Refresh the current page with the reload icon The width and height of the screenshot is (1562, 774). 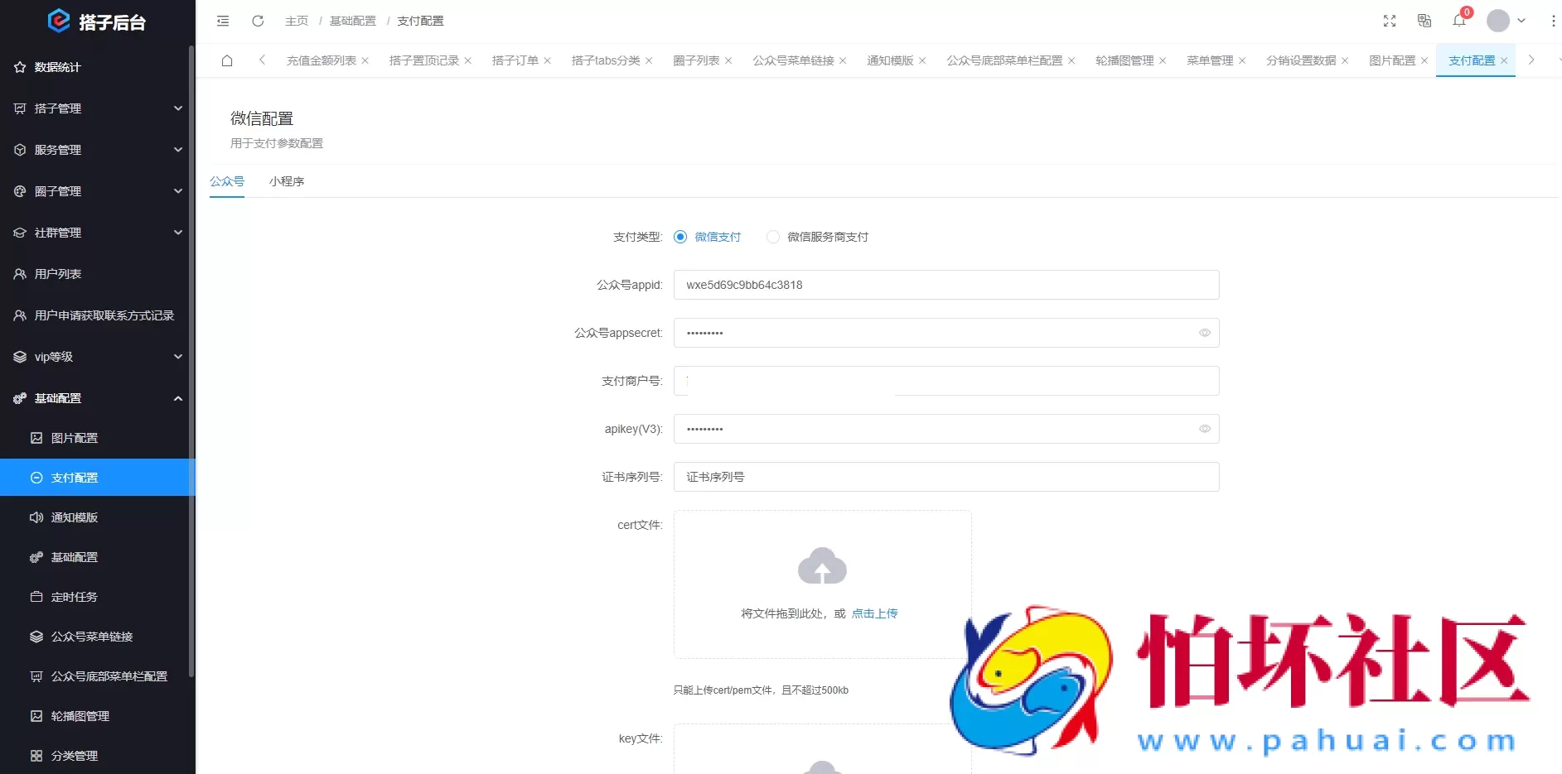point(258,21)
